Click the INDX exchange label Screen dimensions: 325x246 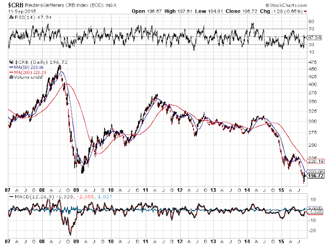[x=111, y=6]
